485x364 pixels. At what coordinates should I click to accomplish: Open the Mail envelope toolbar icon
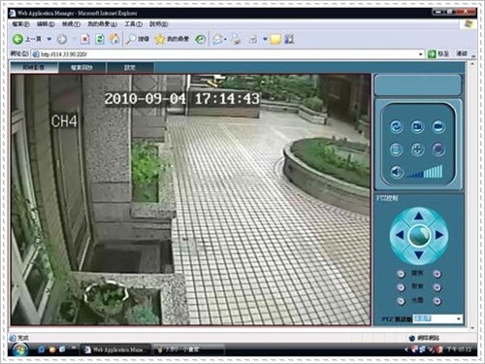pyautogui.click(x=218, y=39)
